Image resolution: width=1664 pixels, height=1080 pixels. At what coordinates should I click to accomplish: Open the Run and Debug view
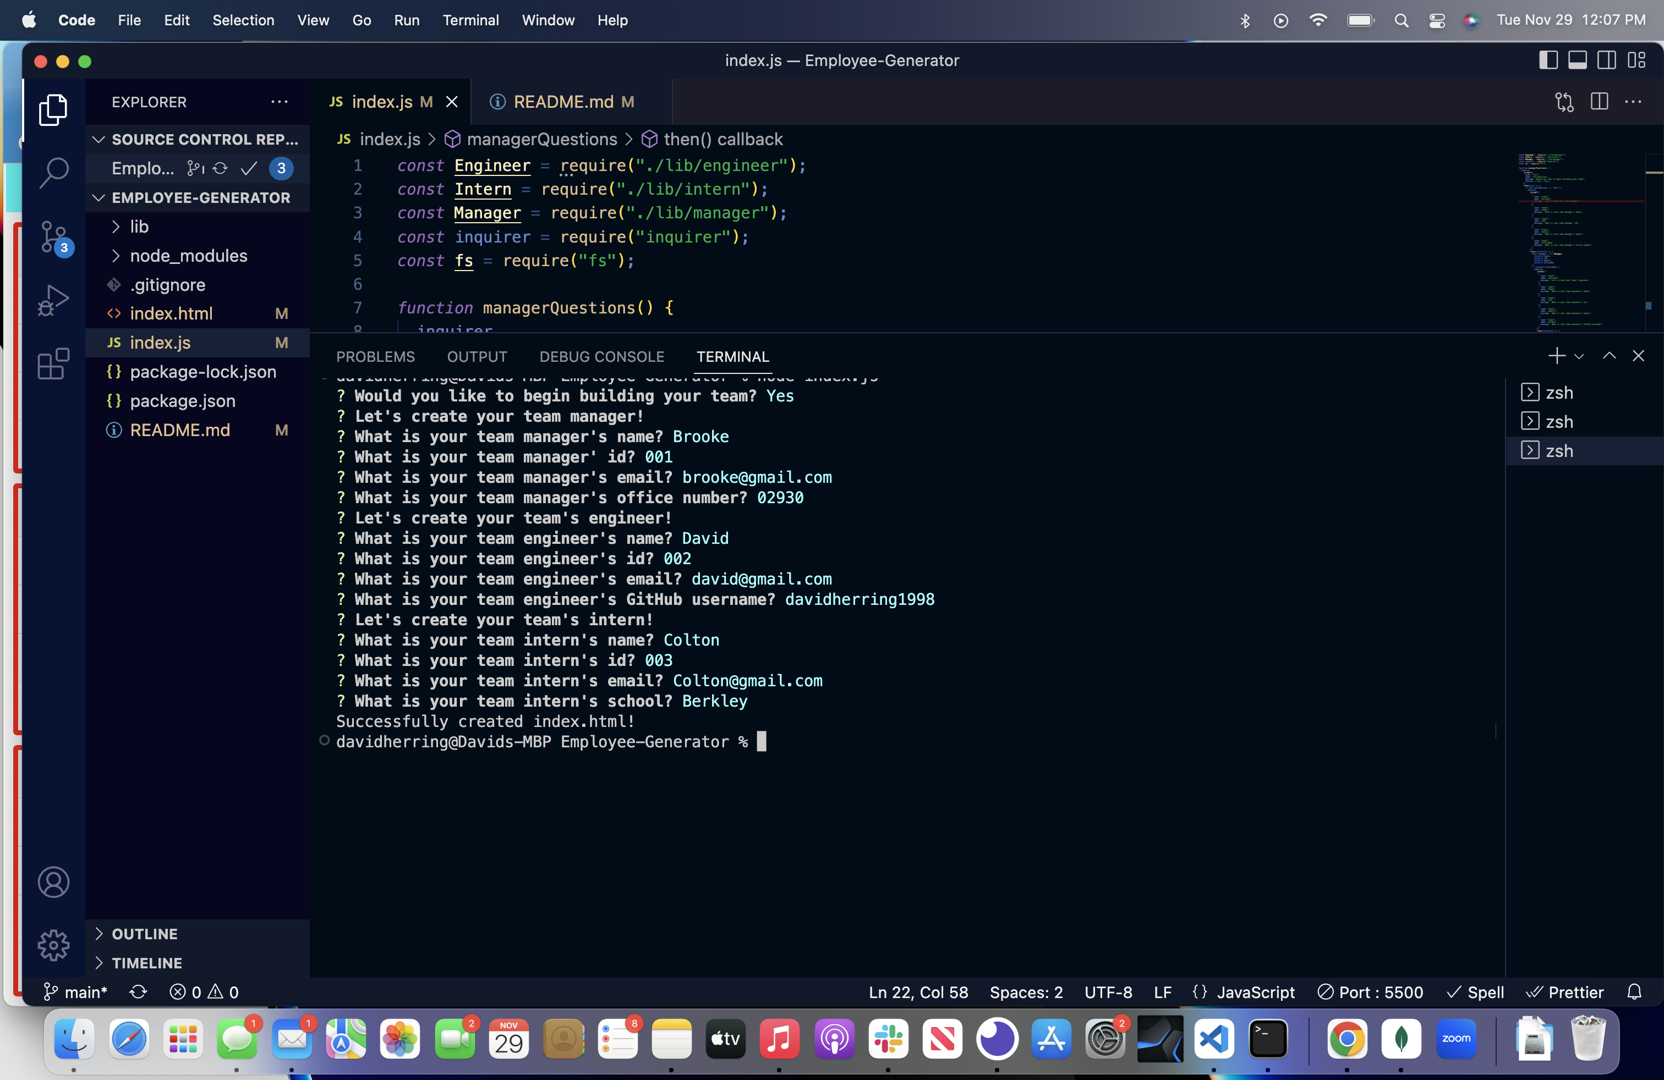point(53,300)
